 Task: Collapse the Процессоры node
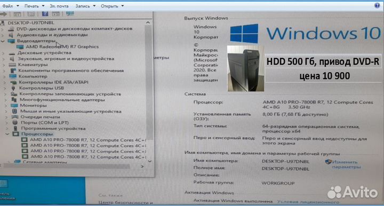tap(7, 134)
